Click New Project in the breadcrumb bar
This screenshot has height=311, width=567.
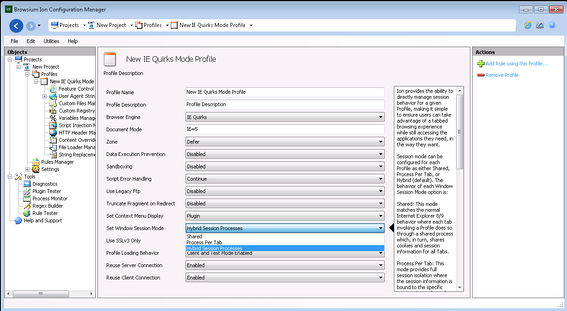[x=111, y=25]
